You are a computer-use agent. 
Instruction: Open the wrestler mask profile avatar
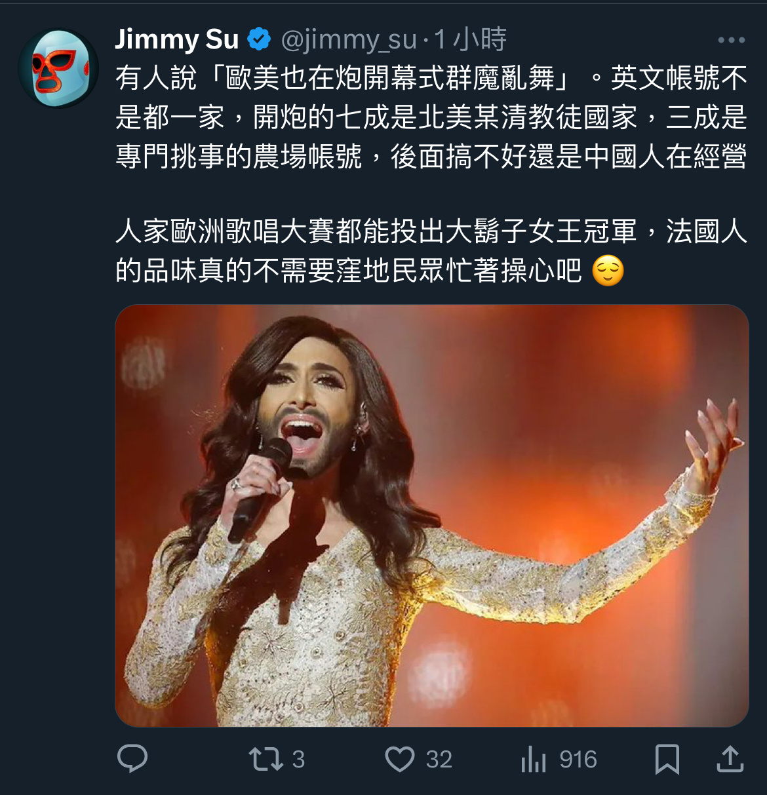point(58,68)
